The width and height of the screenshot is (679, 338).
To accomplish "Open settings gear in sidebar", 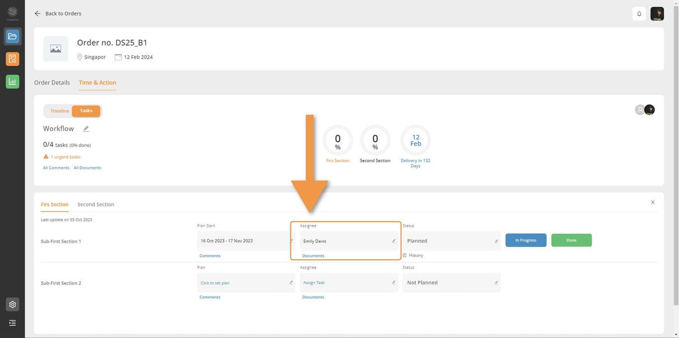I will (x=12, y=304).
